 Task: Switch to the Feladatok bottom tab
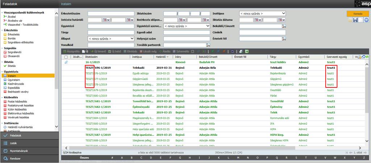(29, 136)
